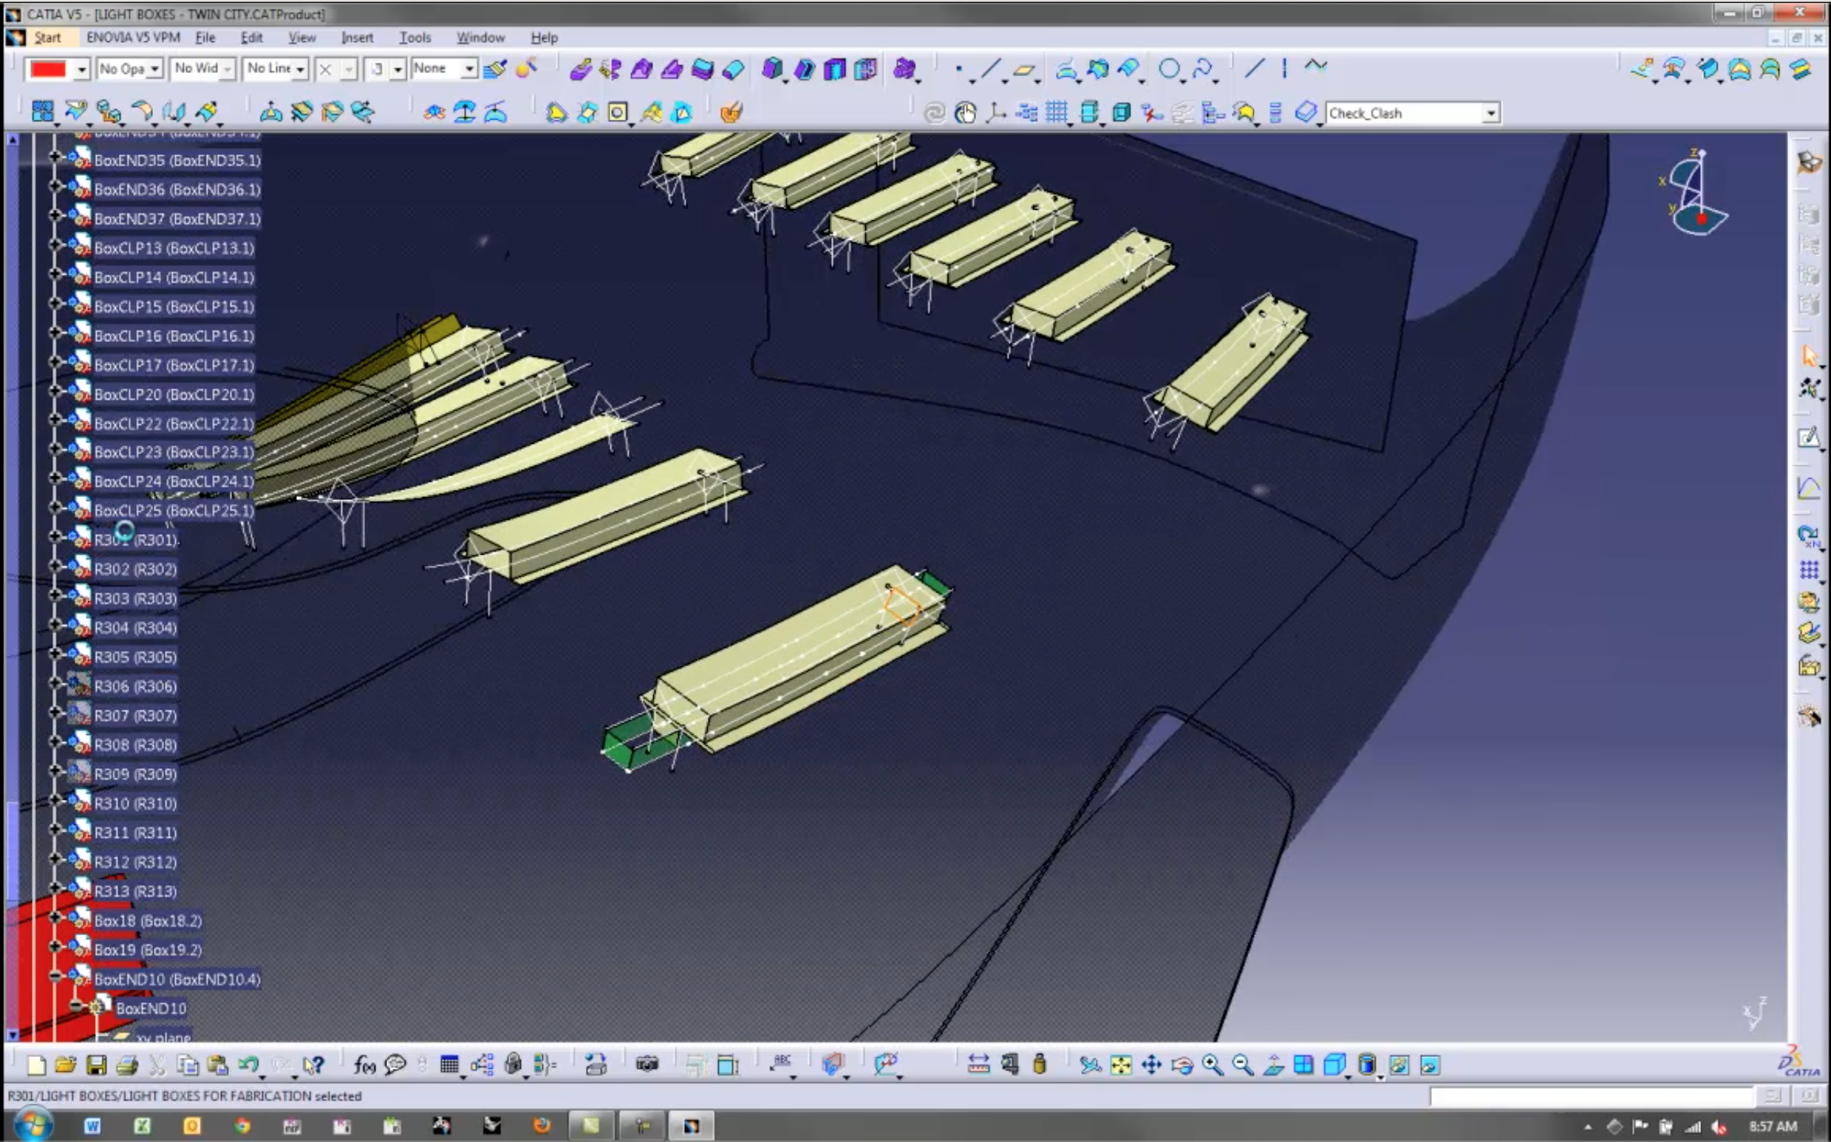Select Box19 (Box19.2) in the tree
Image resolution: width=1831 pixels, height=1142 pixels.
click(x=148, y=950)
